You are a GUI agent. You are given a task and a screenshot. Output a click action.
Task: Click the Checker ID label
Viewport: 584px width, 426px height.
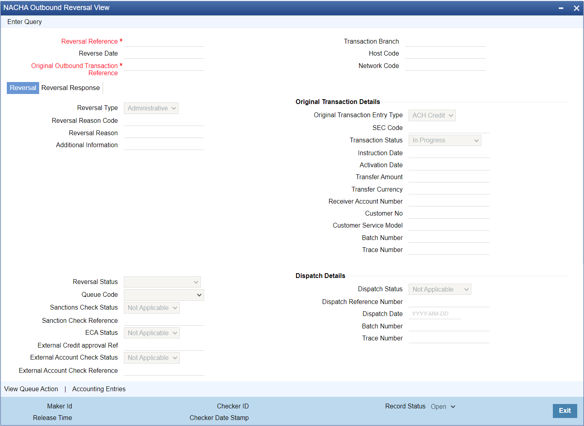232,406
